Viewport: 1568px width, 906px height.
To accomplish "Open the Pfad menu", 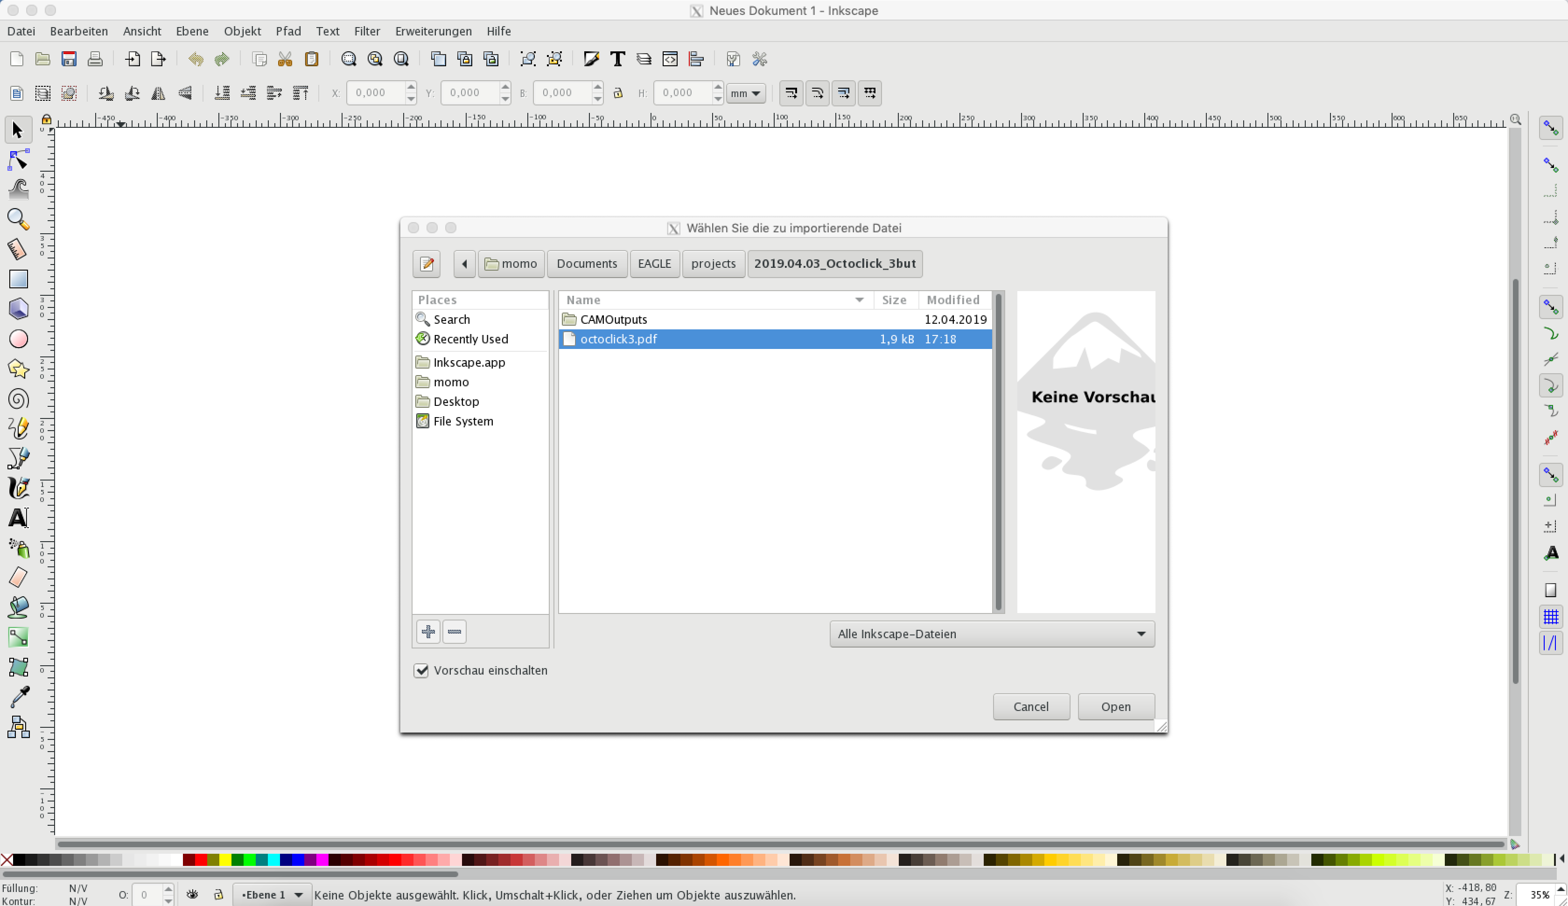I will [288, 30].
